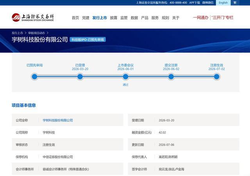Click the 提交注册 timeline node
250x176 pixels.
(171, 77)
